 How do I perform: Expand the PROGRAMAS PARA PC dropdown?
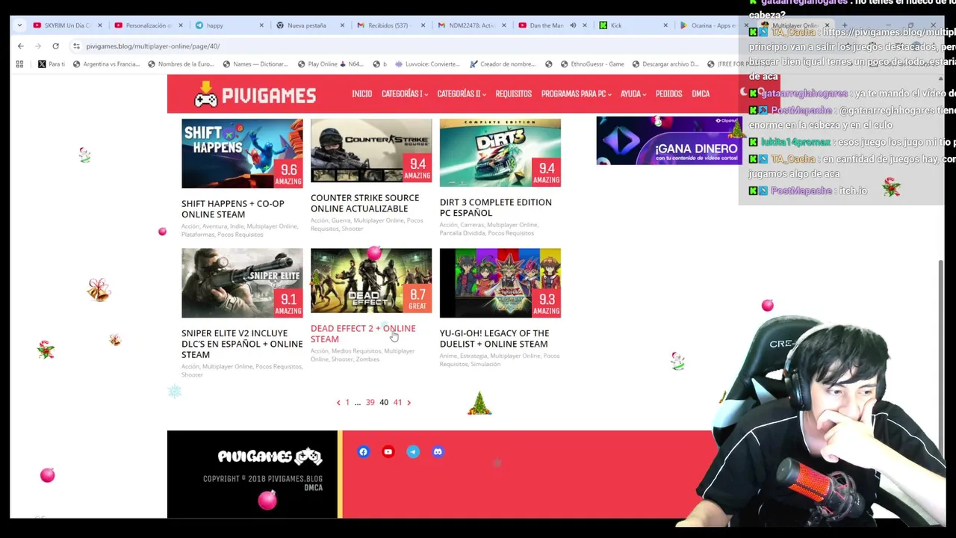coord(577,94)
